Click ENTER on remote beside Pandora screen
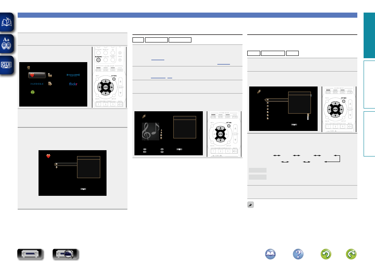375x265 pixels. pos(105,87)
